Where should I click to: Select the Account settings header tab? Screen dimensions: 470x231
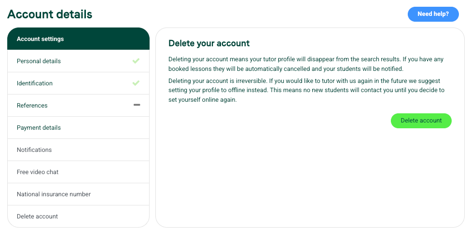[x=78, y=39]
